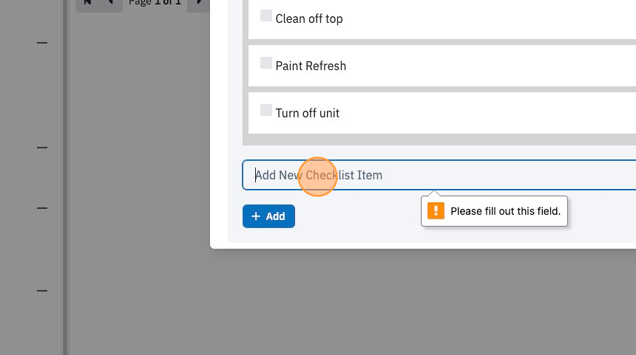Image resolution: width=636 pixels, height=355 pixels.
Task: Click the vertical divider bar on the left
Action: pos(65,177)
